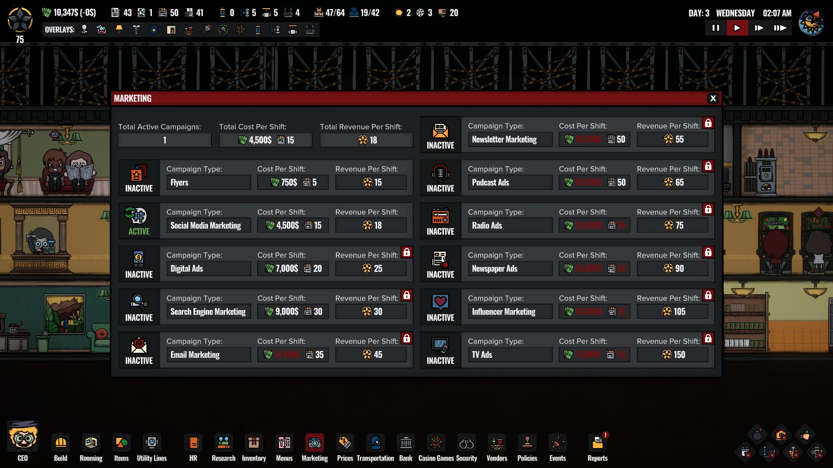
Task: Activate the Flyers campaign toggle
Action: [x=139, y=178]
